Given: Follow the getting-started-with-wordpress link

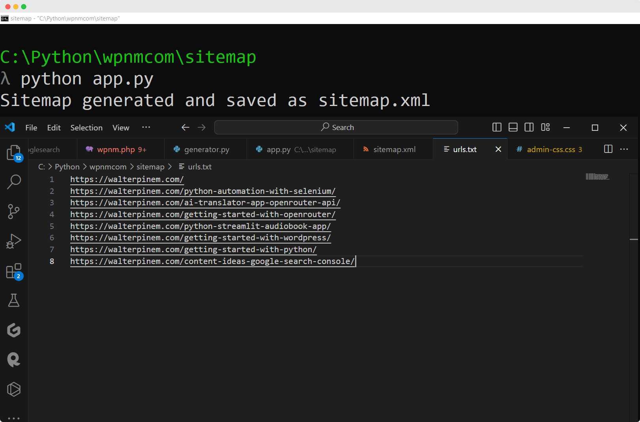Looking at the screenshot, I should pyautogui.click(x=200, y=238).
